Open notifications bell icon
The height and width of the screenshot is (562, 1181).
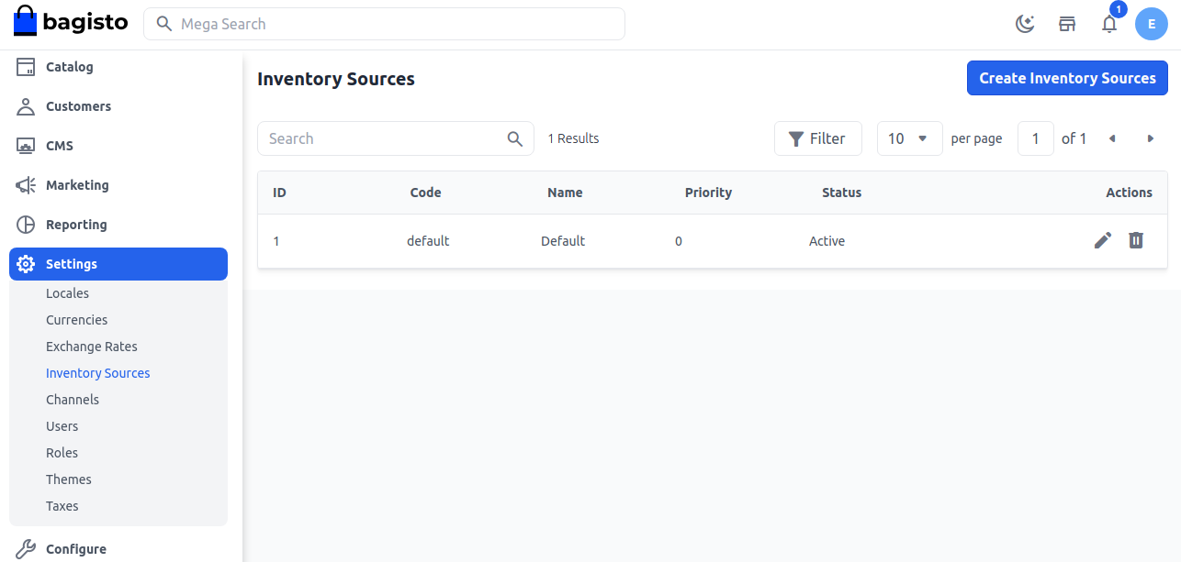(x=1109, y=24)
